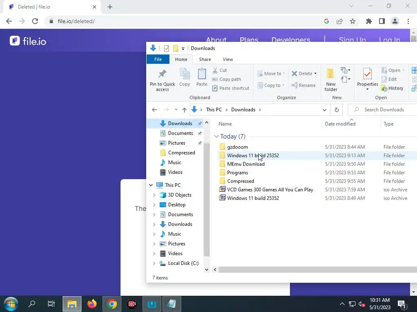The height and width of the screenshot is (312, 417).
Task: Toggle Chrome side panel icon
Action: click(382, 21)
